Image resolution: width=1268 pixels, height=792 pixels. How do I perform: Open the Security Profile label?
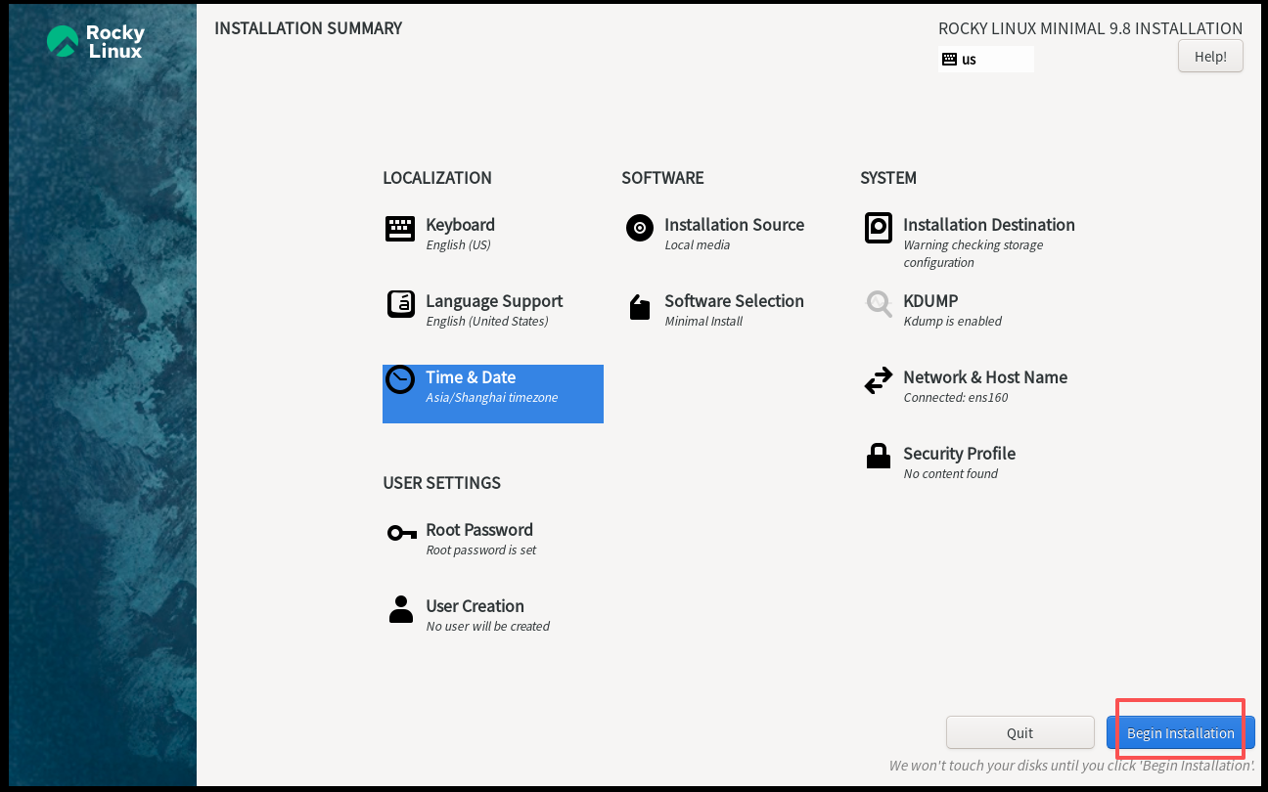(x=959, y=454)
